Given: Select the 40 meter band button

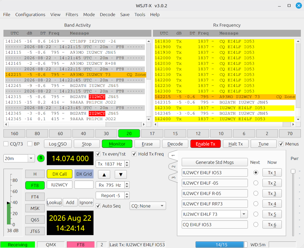Looking at the screenshot, I should [83, 133].
